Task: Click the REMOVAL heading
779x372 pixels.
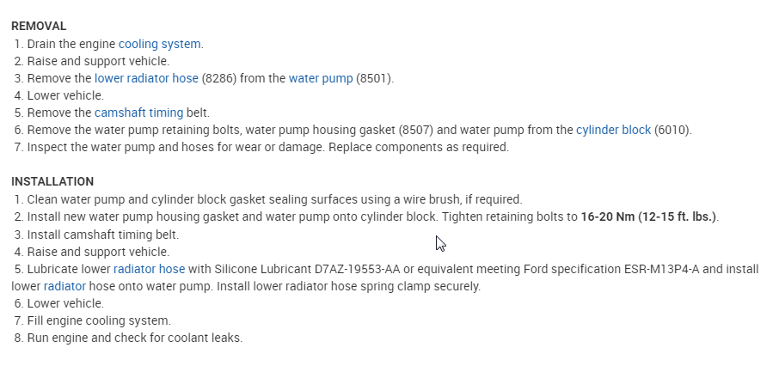Action: tap(39, 26)
